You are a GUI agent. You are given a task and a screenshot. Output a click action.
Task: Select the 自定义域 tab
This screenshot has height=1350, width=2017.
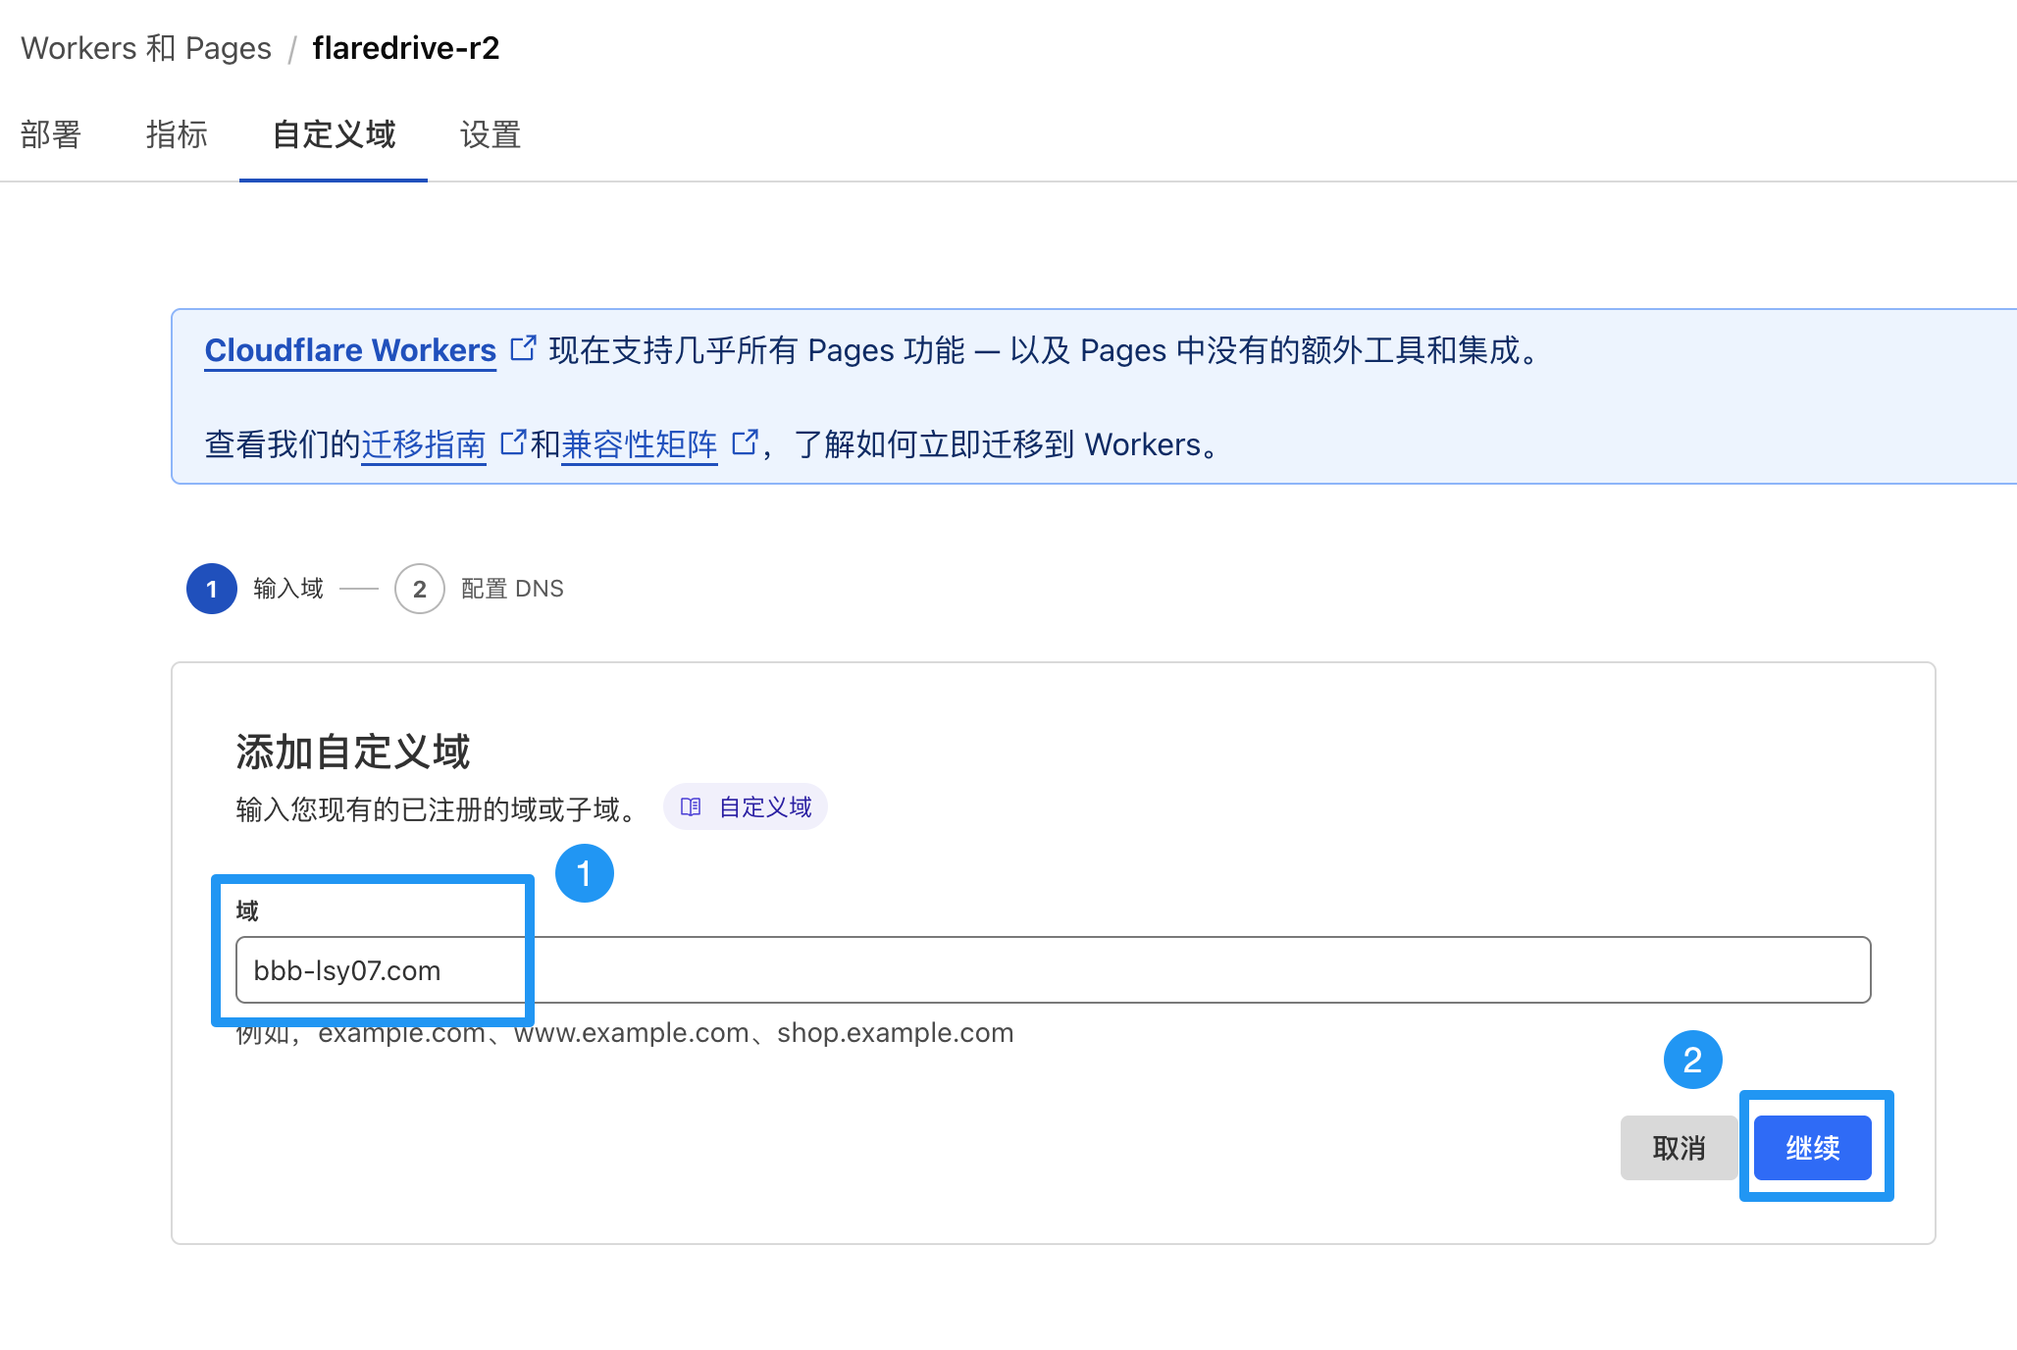point(334,134)
